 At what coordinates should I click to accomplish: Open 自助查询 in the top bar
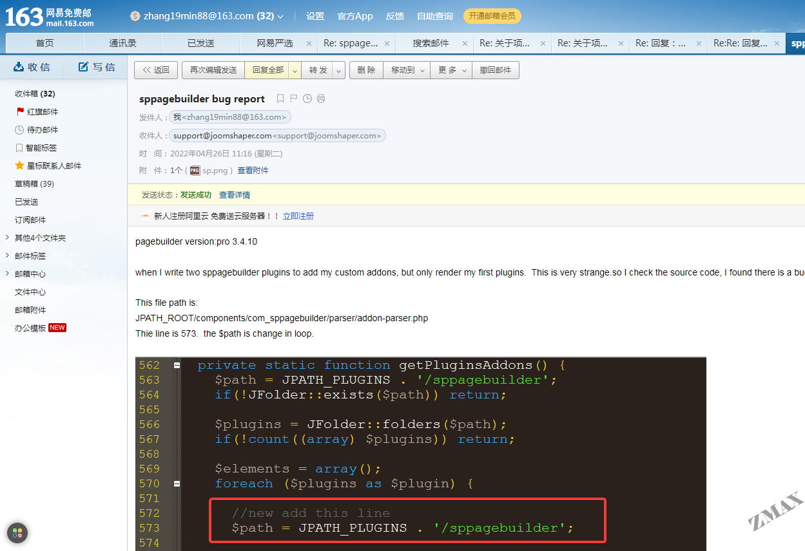click(435, 16)
